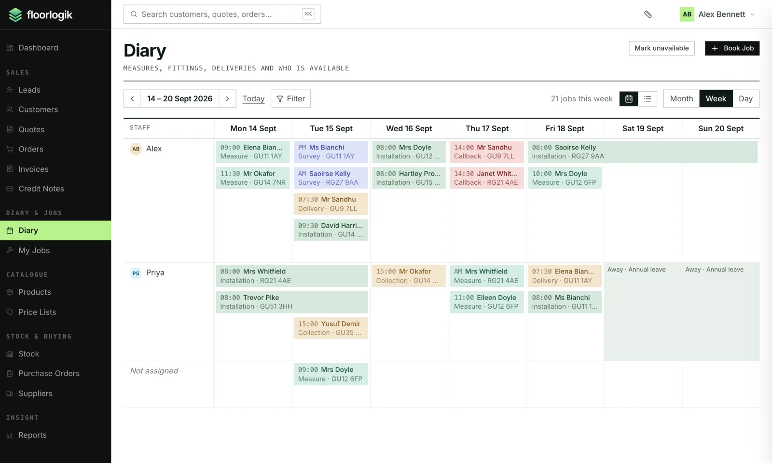Open 11:30 Mr Okafor measure job
This screenshot has height=463, width=772.
[253, 178]
